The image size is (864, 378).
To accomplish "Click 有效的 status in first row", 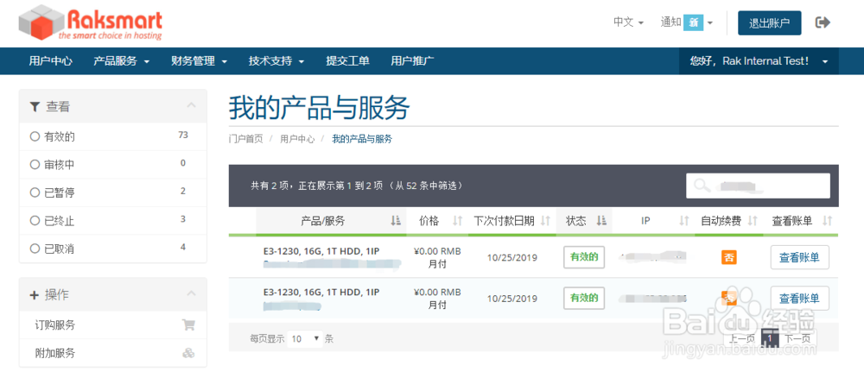I will click(x=584, y=257).
